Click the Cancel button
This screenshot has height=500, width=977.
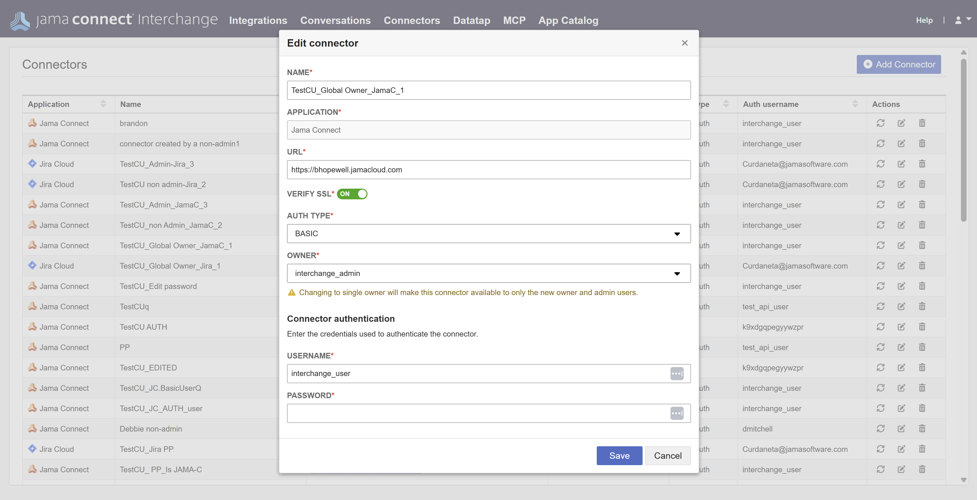(668, 456)
